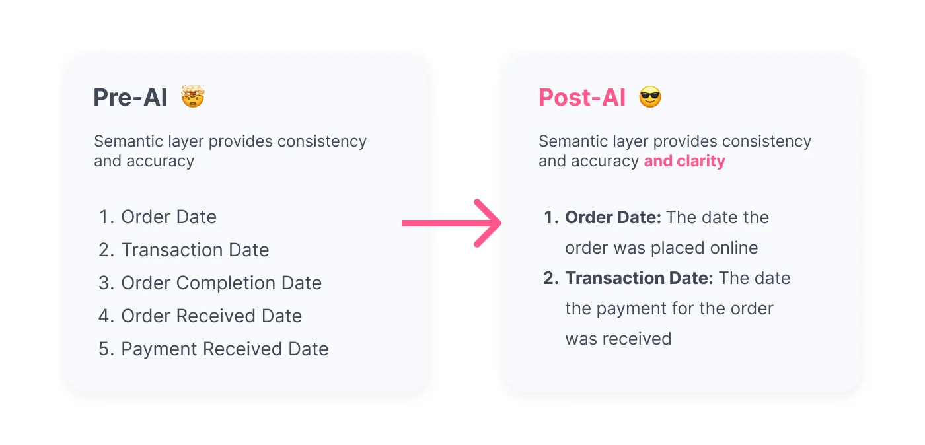925x445 pixels.
Task: Click the 'was received' line
Action: tap(618, 339)
